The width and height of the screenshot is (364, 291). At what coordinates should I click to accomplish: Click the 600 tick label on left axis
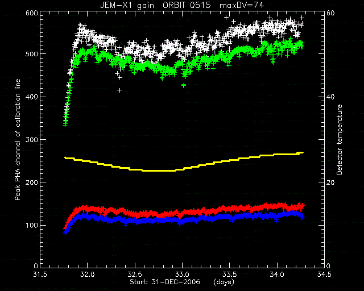click(x=32, y=13)
